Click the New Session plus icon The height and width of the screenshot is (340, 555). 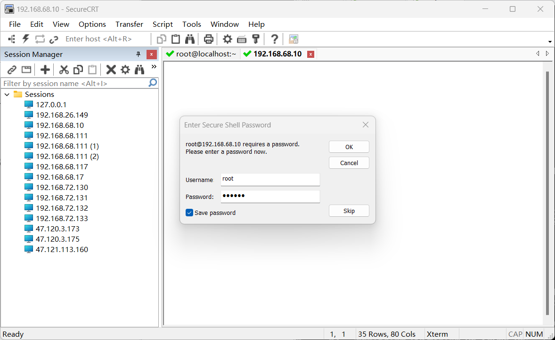point(45,70)
